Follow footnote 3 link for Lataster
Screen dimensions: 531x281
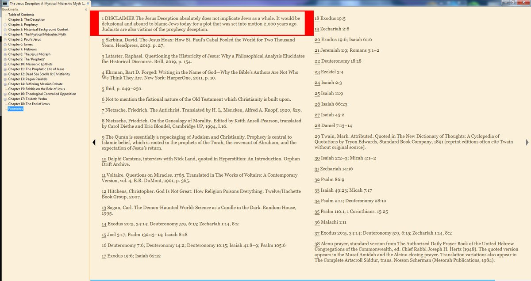tap(103, 57)
